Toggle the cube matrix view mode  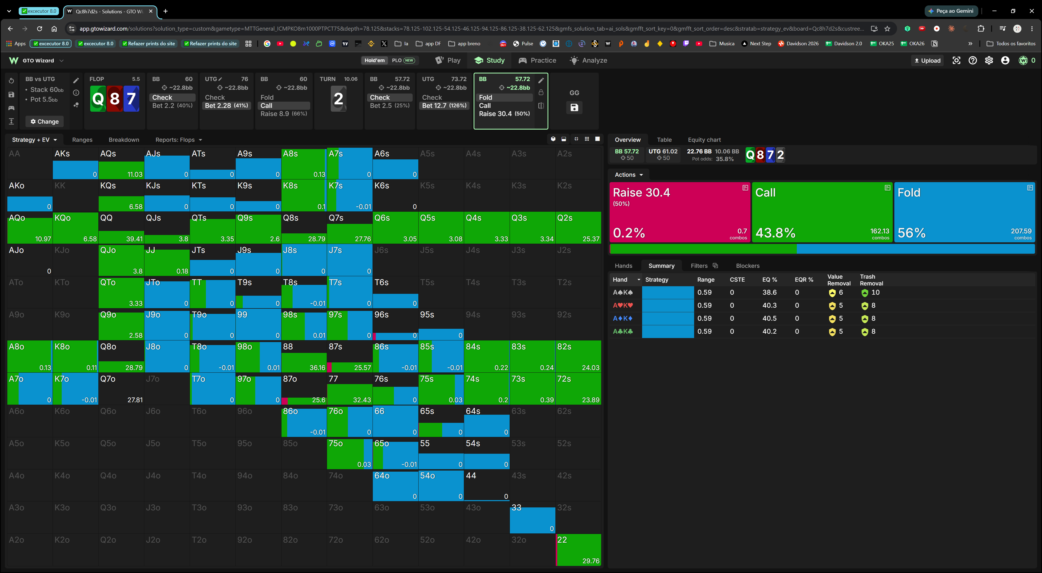point(553,139)
